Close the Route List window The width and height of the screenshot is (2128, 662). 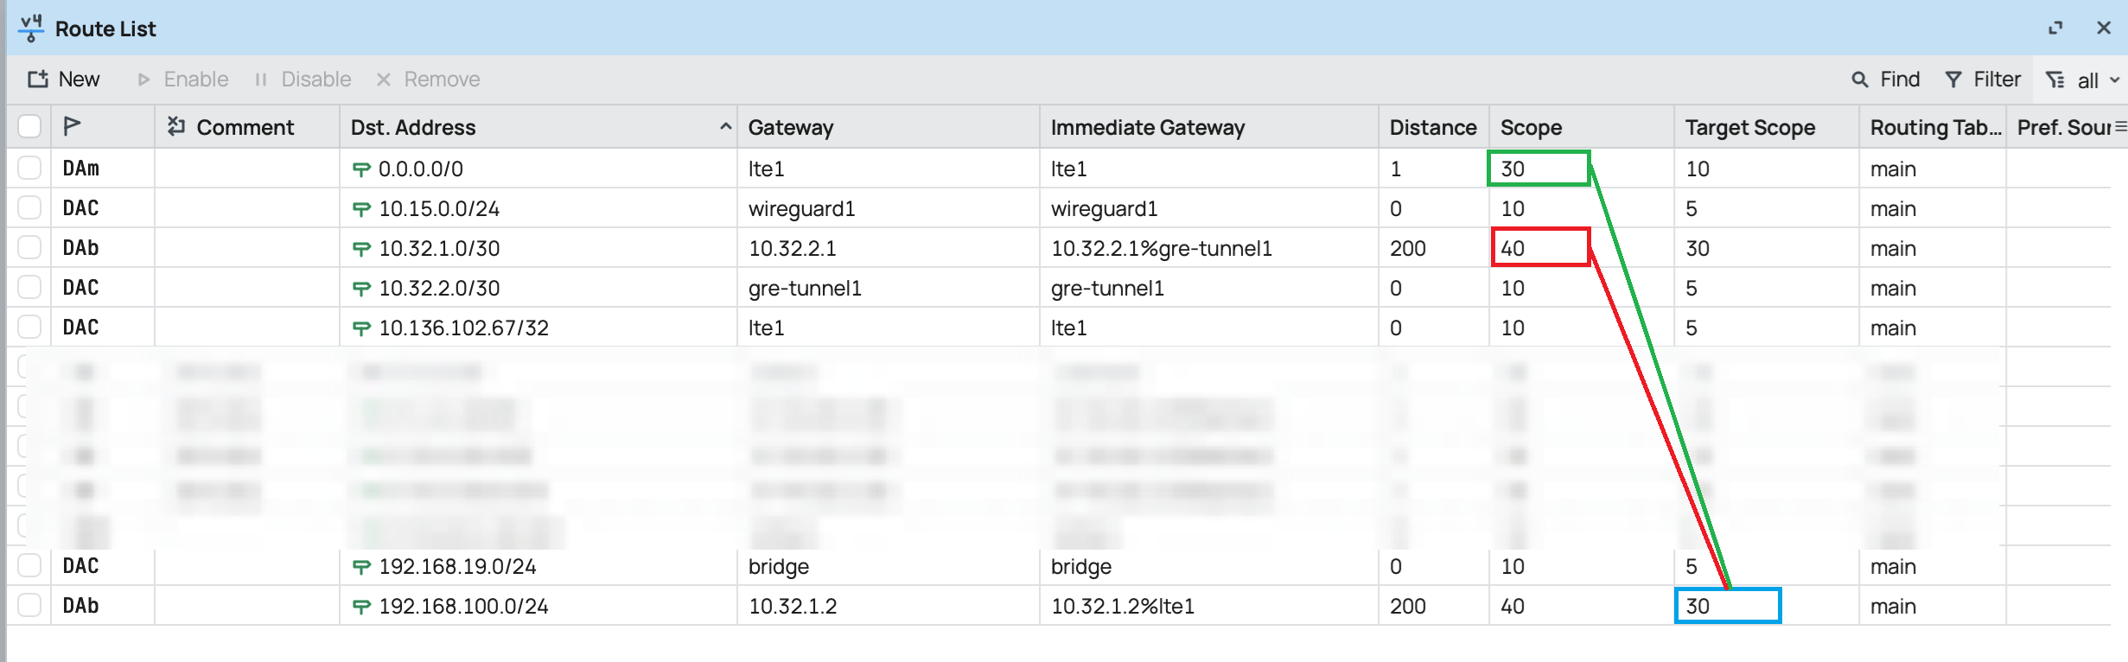click(2104, 29)
